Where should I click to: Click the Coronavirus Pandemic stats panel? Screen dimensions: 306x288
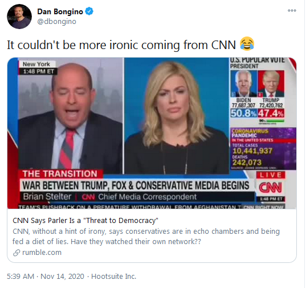(263, 149)
